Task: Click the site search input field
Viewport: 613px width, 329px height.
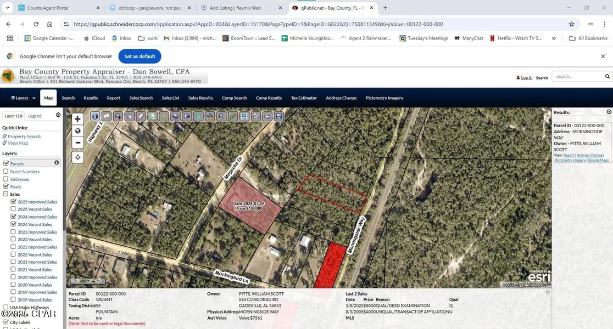Action: (x=578, y=77)
